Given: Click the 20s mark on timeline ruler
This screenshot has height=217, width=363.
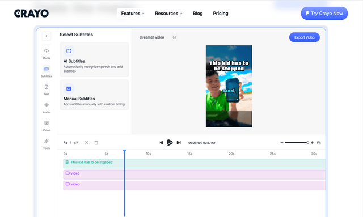Looking at the screenshot, I should 231,154.
